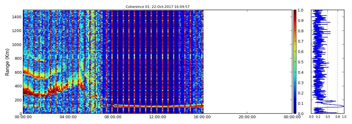Screen dimensions: 352x124
Task: Click the coherence peak in the profile plot
Action: 343,106
